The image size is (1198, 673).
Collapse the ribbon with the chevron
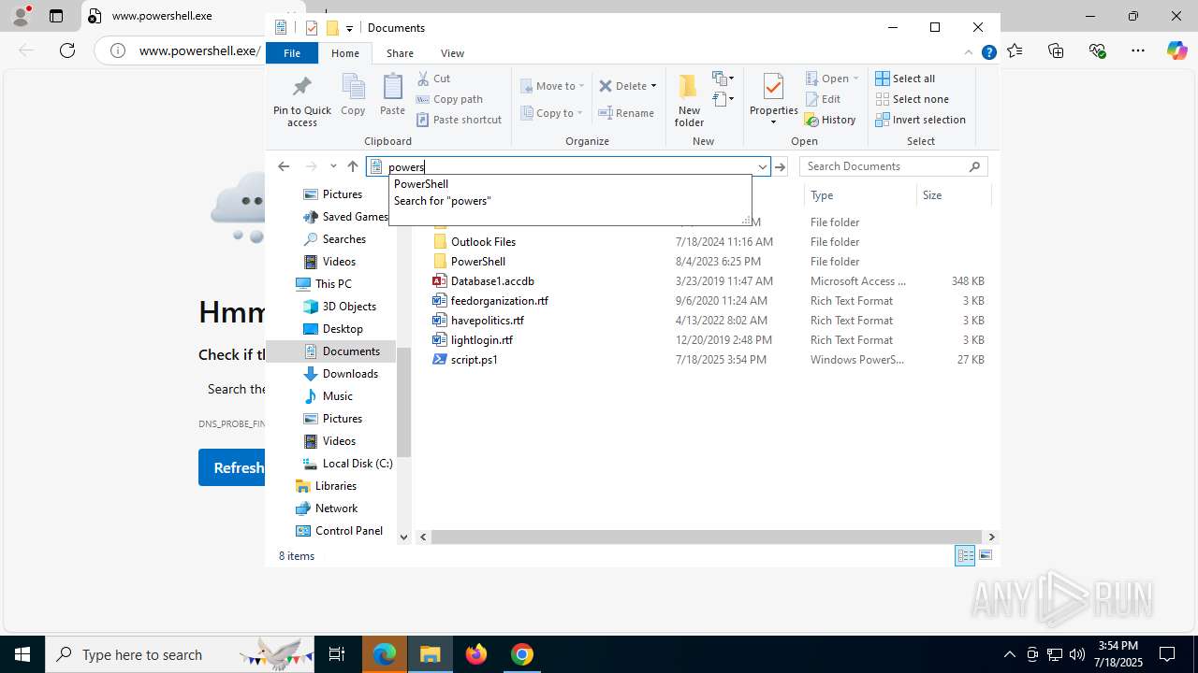969,53
